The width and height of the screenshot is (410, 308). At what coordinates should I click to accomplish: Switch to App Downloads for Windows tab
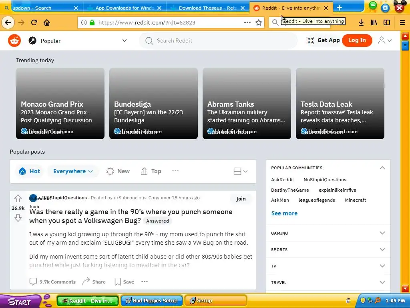coord(125,8)
